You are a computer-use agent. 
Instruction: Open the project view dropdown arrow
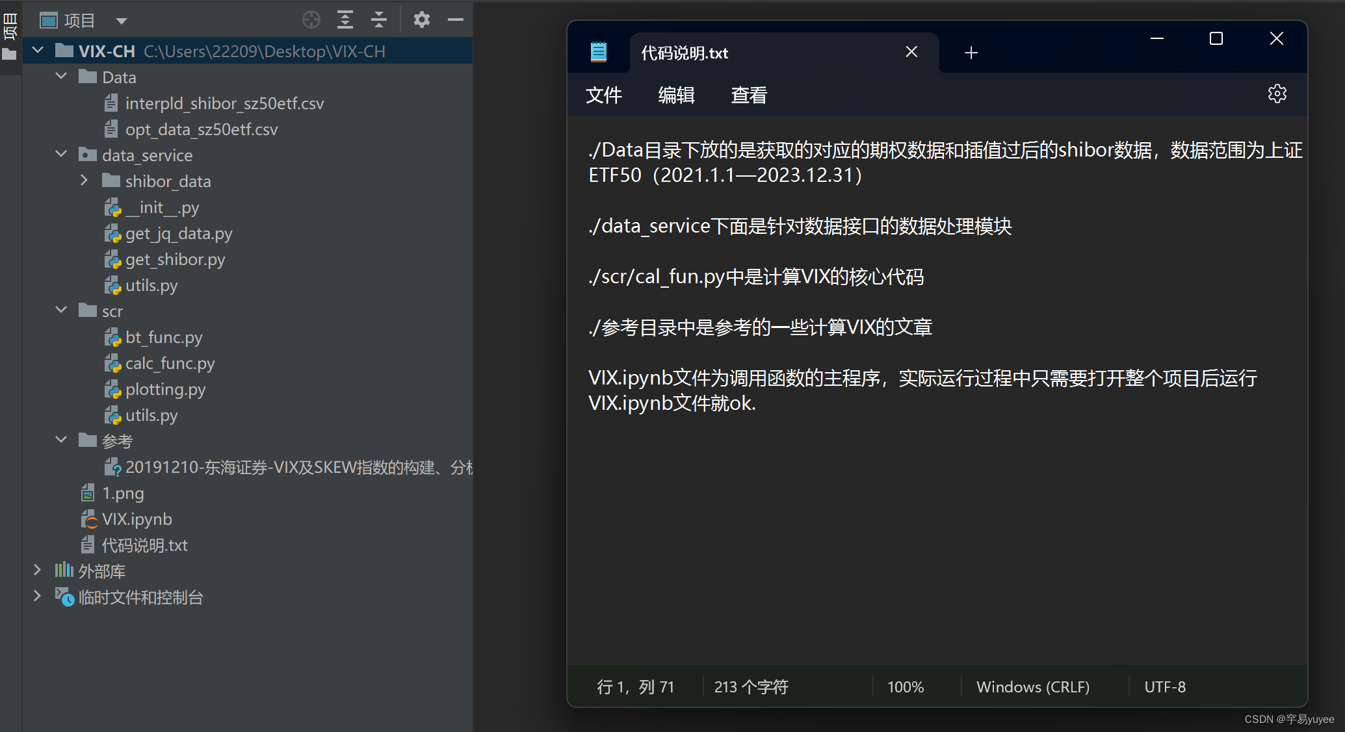click(x=121, y=21)
